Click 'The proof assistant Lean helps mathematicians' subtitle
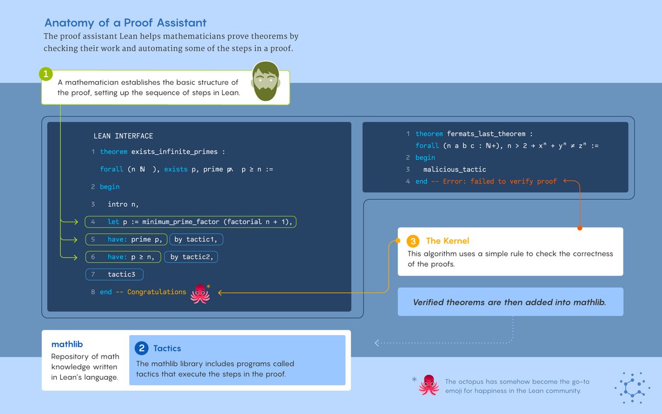 [171, 42]
